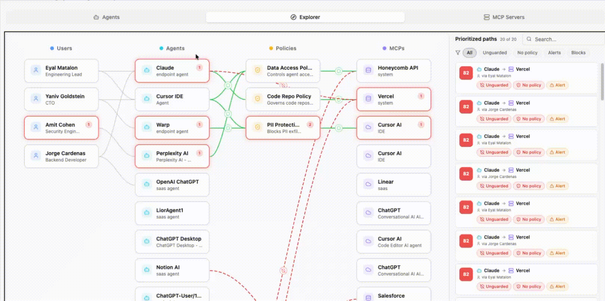
Task: Click the Yaniv Goldstein user icon
Action: [36, 99]
